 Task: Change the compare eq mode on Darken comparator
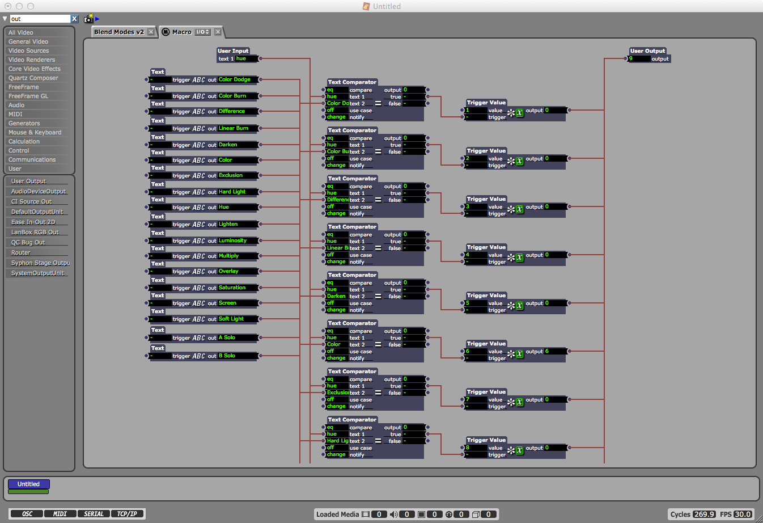tap(337, 282)
